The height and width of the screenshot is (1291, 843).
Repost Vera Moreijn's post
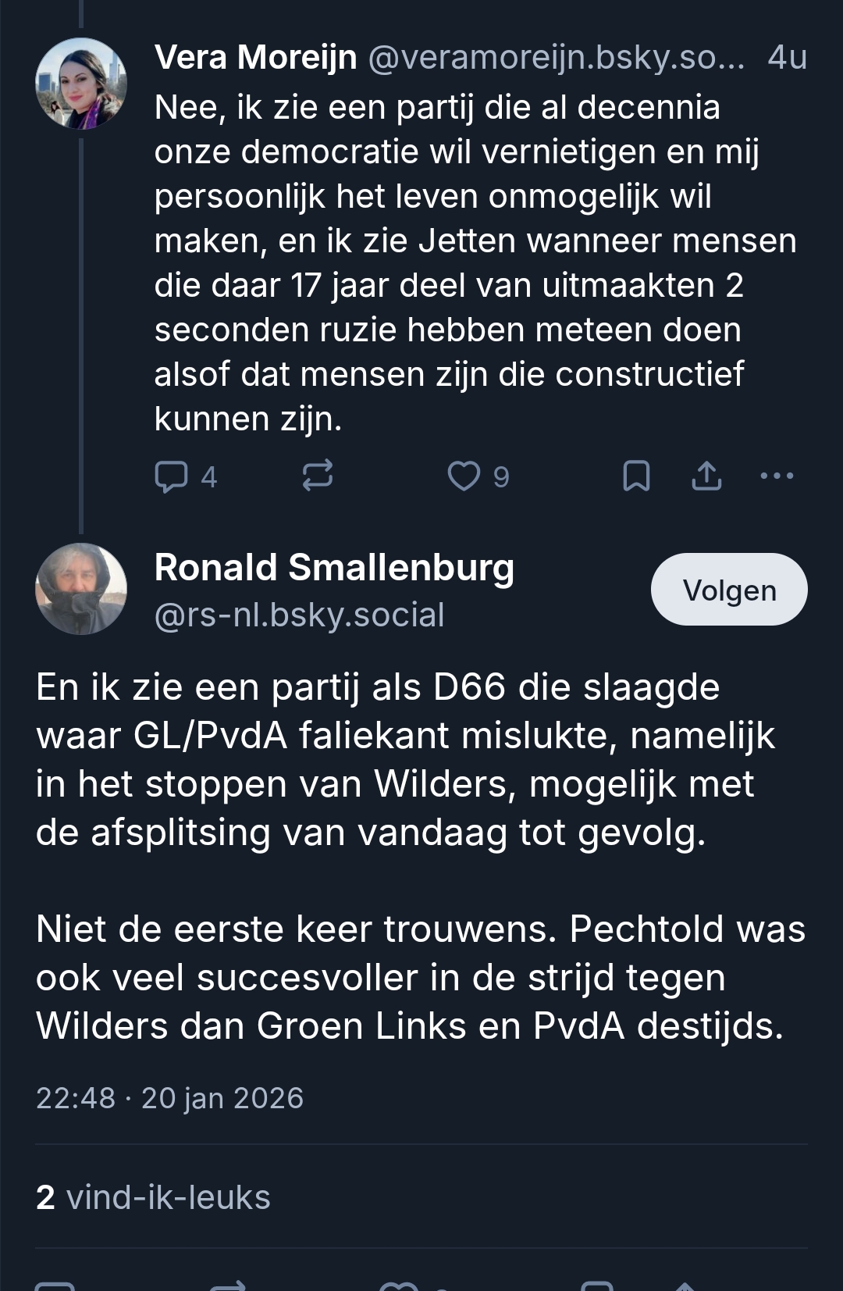pos(318,476)
